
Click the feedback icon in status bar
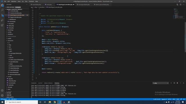pos(181,99)
